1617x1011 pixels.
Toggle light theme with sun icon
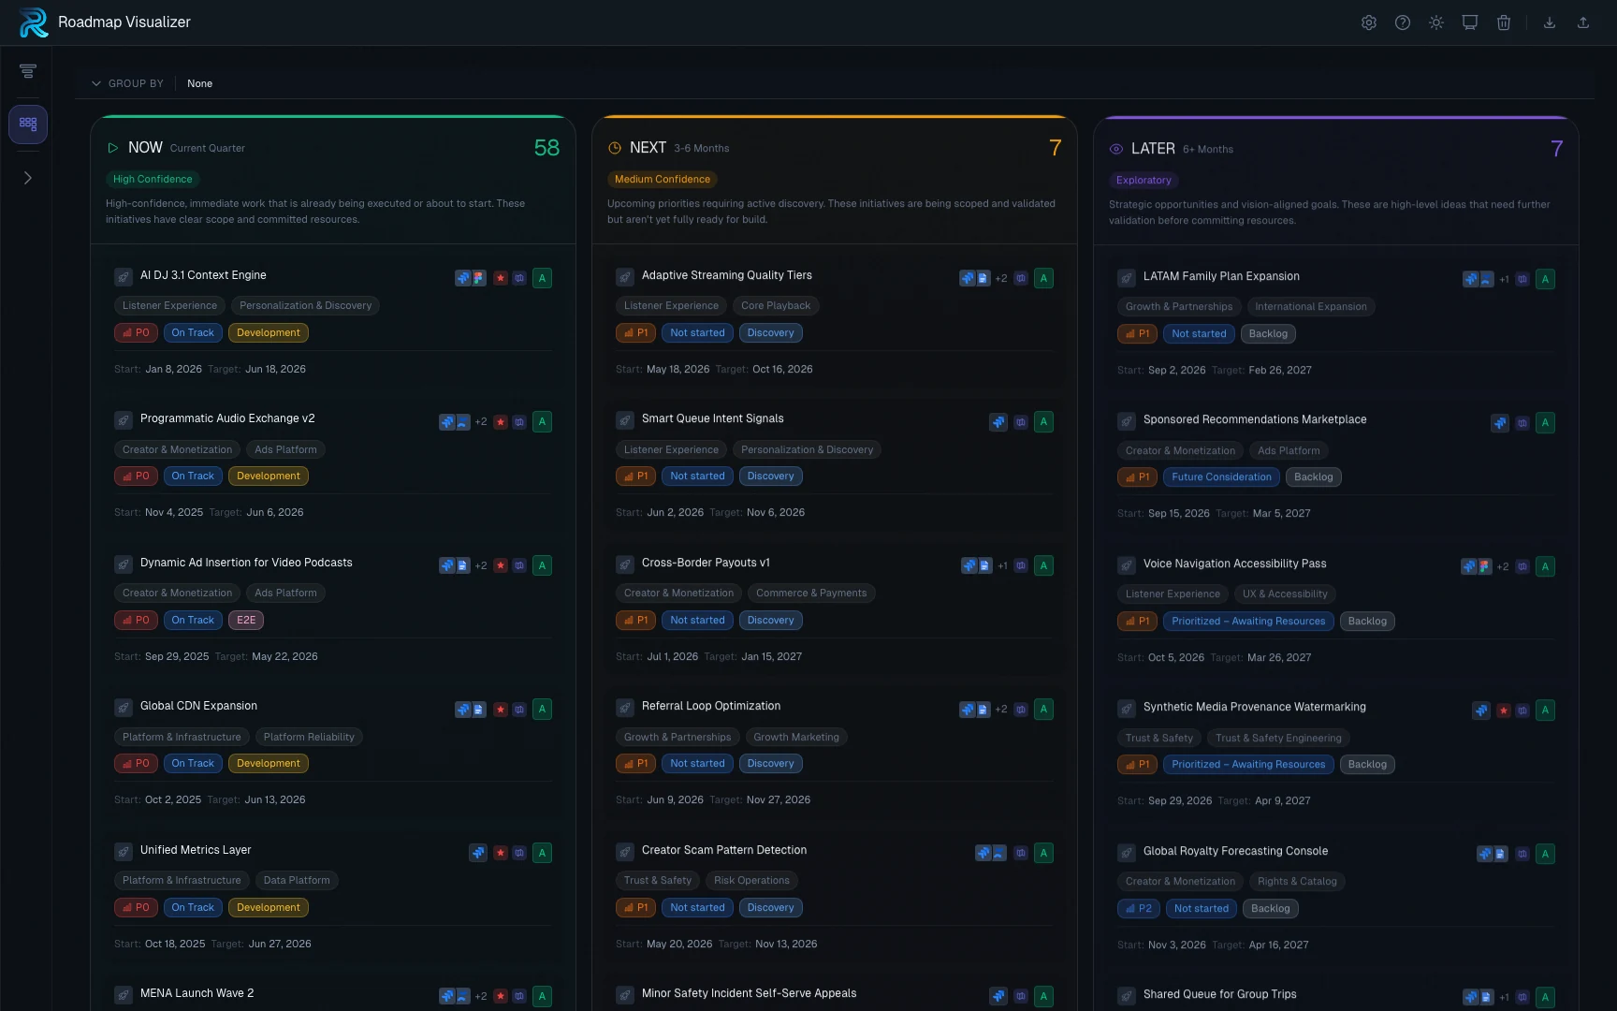1435,22
